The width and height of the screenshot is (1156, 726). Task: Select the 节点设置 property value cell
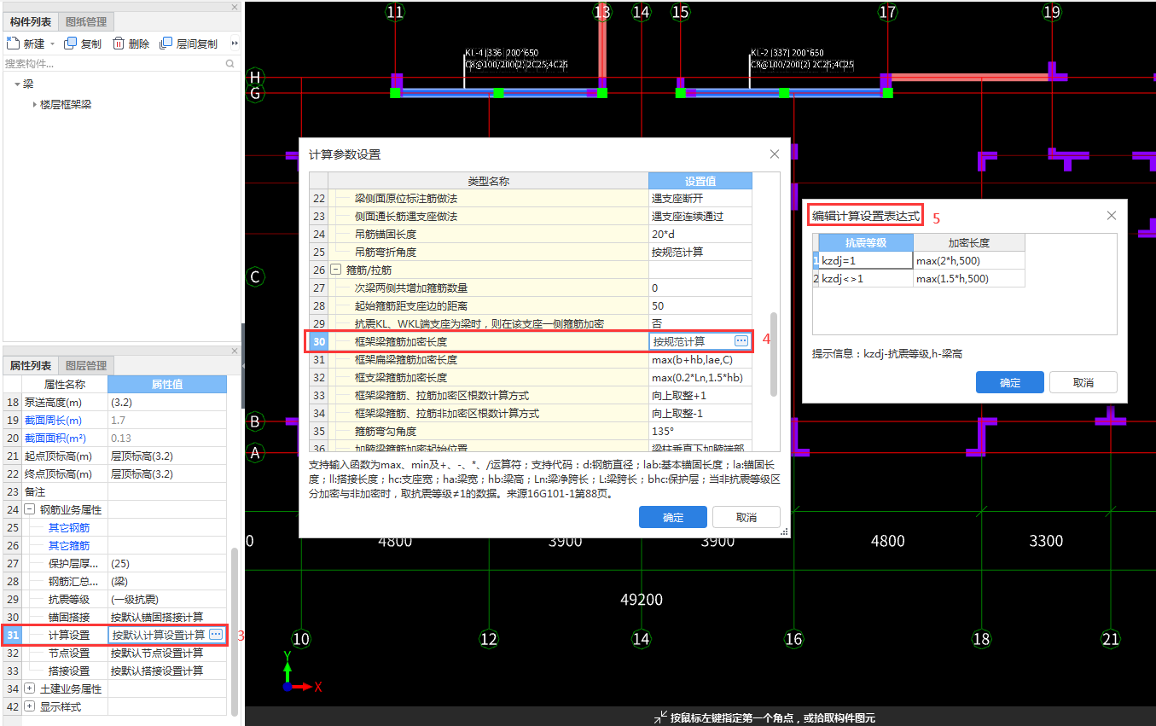coord(167,653)
